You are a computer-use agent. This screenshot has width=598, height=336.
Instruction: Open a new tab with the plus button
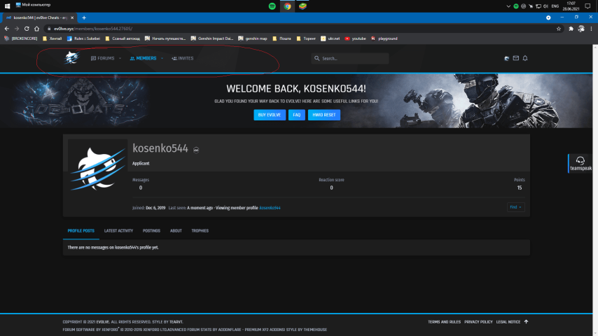pos(84,17)
